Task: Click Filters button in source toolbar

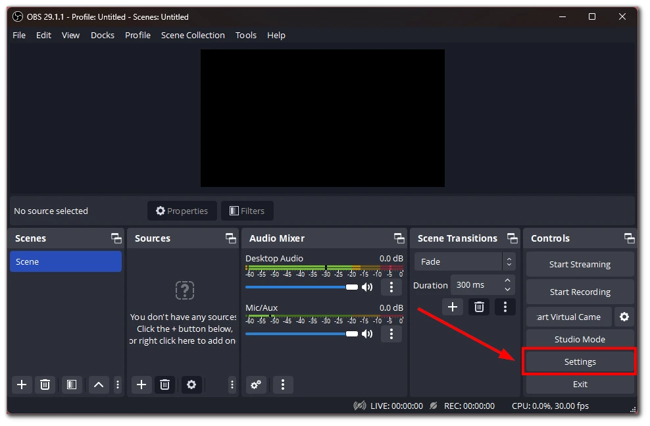Action: coord(247,211)
